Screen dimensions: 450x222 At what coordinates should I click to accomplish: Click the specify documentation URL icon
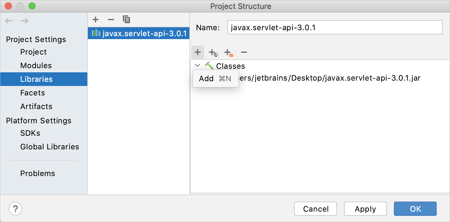pyautogui.click(x=213, y=53)
